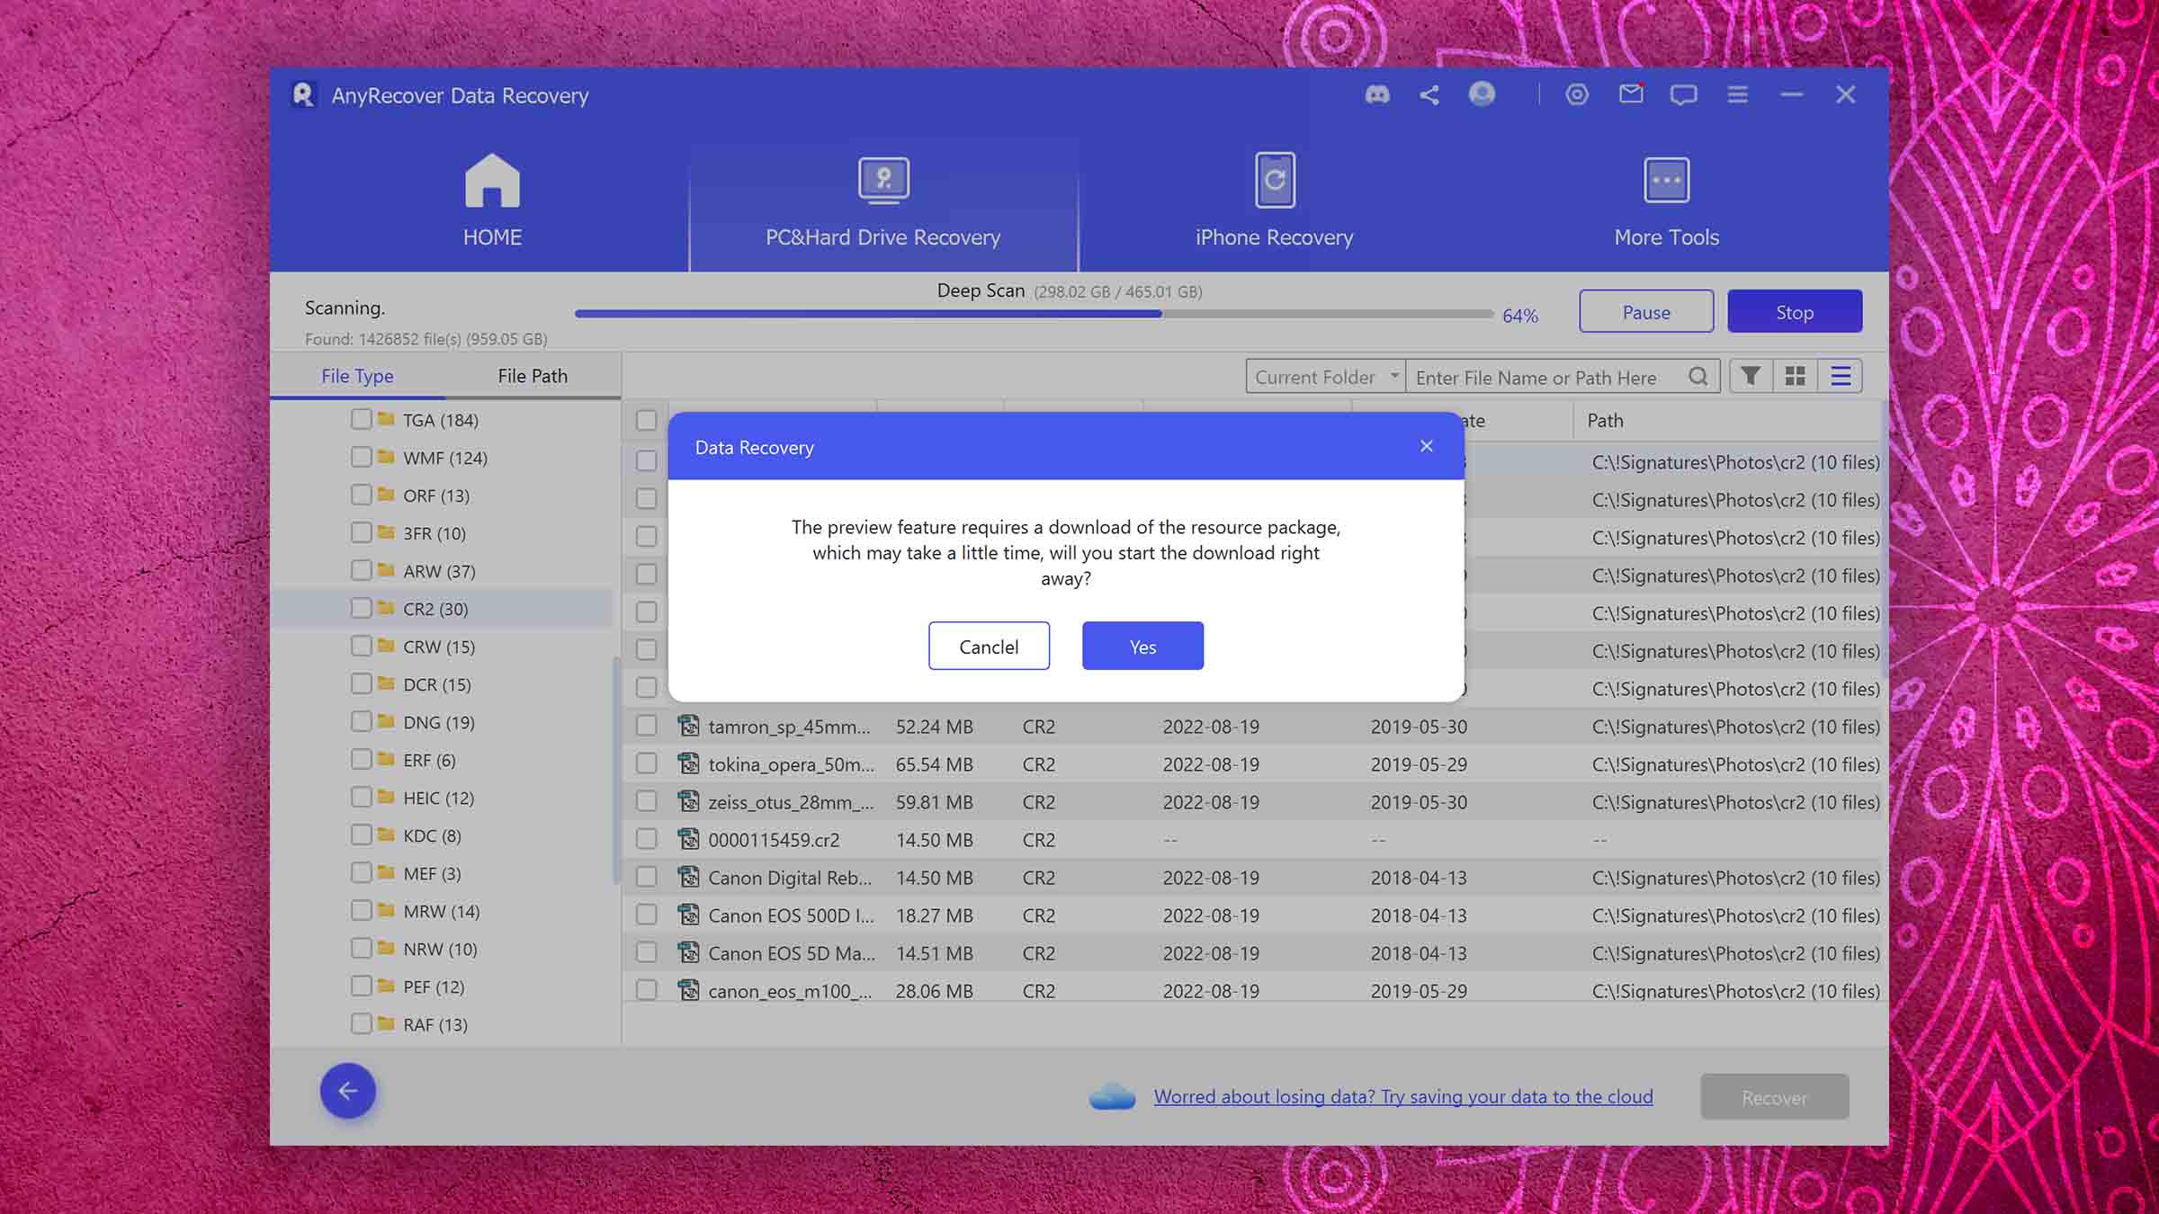Select the DNG (19) tree item
This screenshot has height=1214, width=2159.
[438, 721]
